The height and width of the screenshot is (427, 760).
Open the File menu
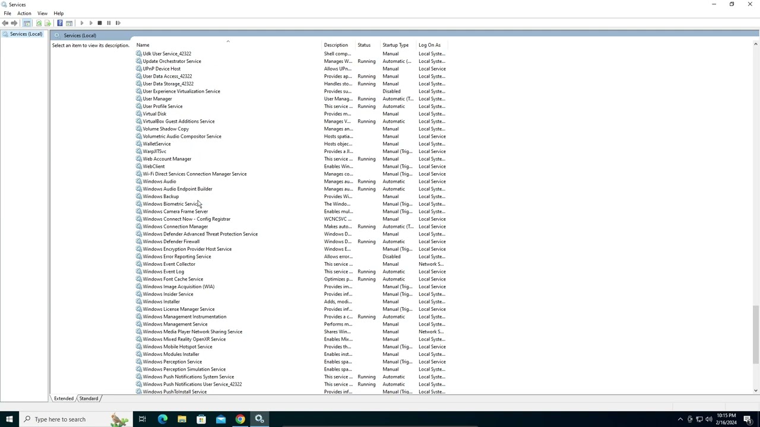coord(8,13)
